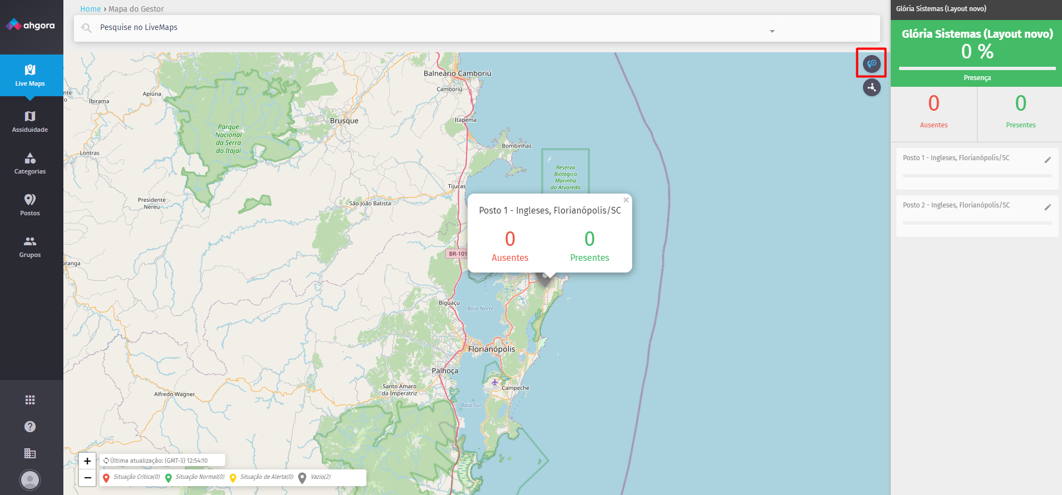This screenshot has width=1062, height=495.
Task: Zoom out on the map
Action: [87, 478]
